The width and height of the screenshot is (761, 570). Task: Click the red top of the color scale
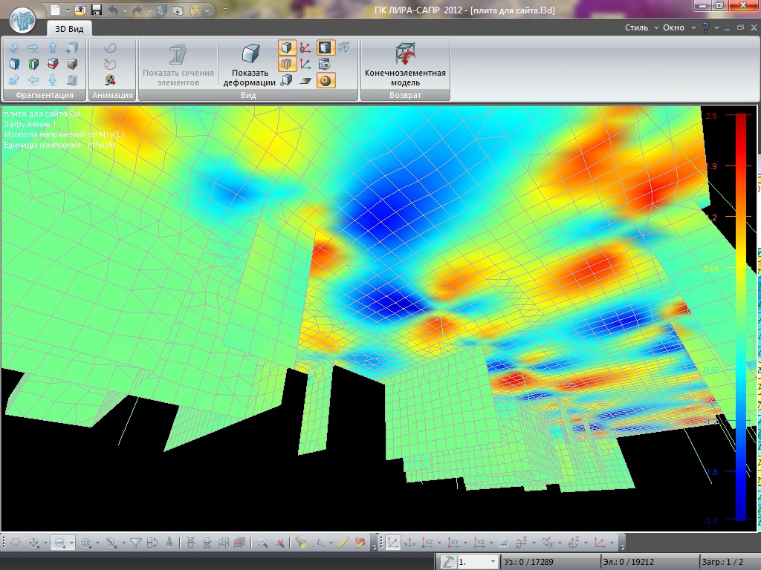(740, 119)
